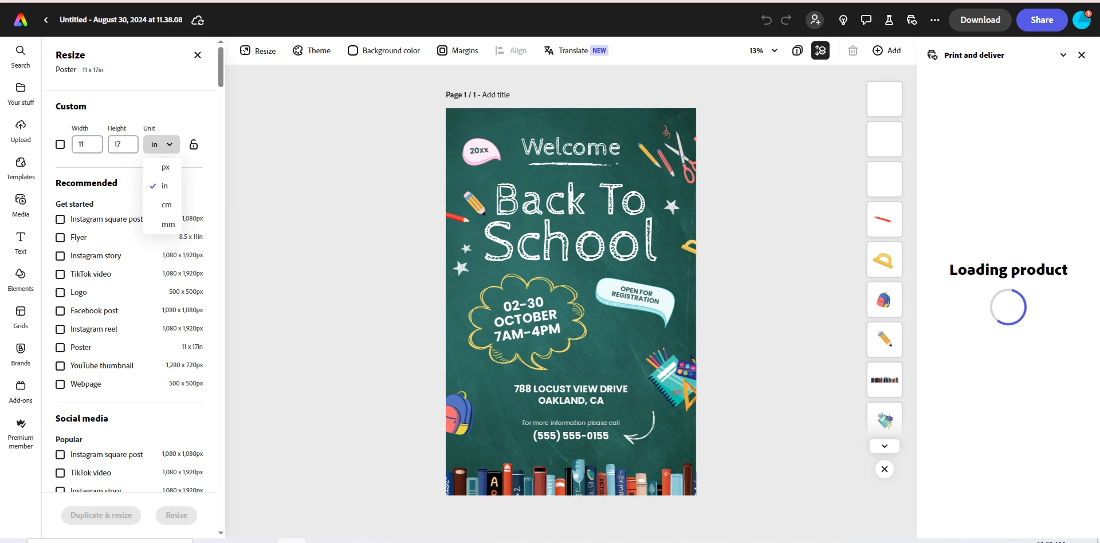Check the Flyer size option
The height and width of the screenshot is (543, 1100).
[x=60, y=238]
